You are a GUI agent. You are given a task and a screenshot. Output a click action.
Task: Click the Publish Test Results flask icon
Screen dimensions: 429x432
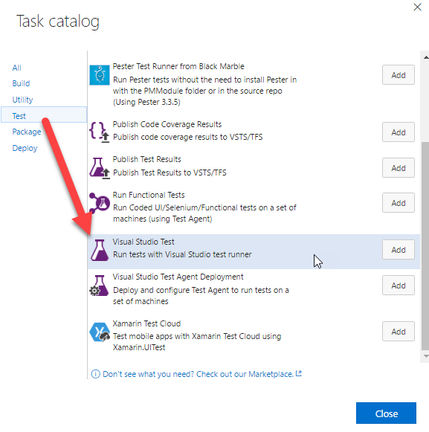[99, 168]
